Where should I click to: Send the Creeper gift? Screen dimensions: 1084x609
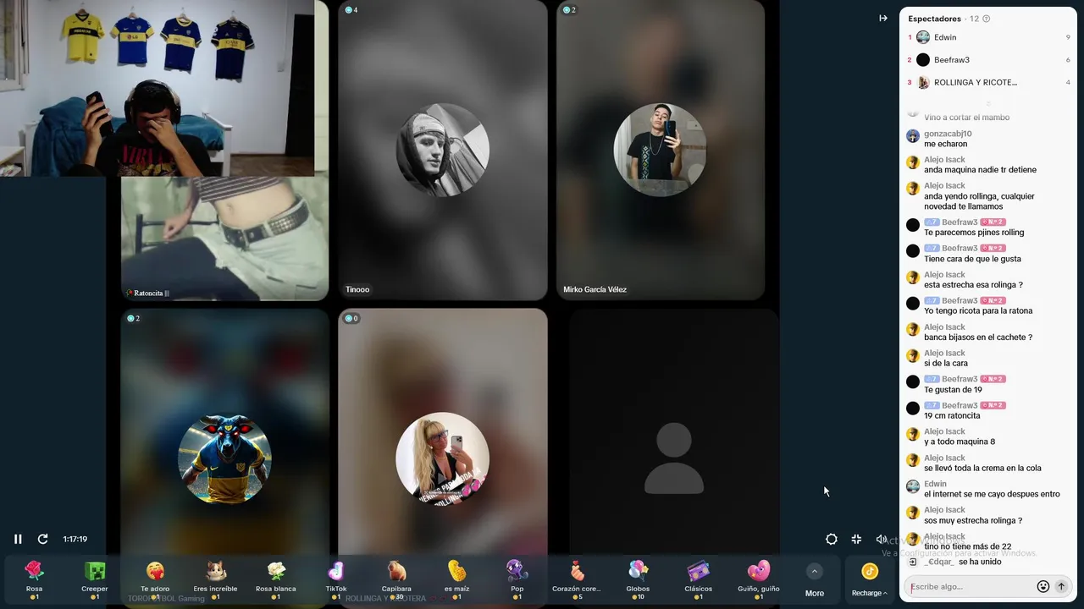(95, 579)
